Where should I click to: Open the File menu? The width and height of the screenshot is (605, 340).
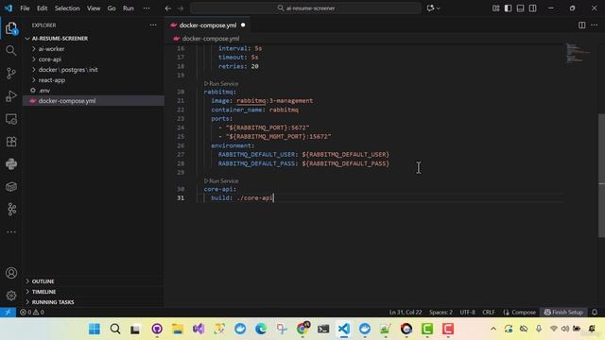25,8
